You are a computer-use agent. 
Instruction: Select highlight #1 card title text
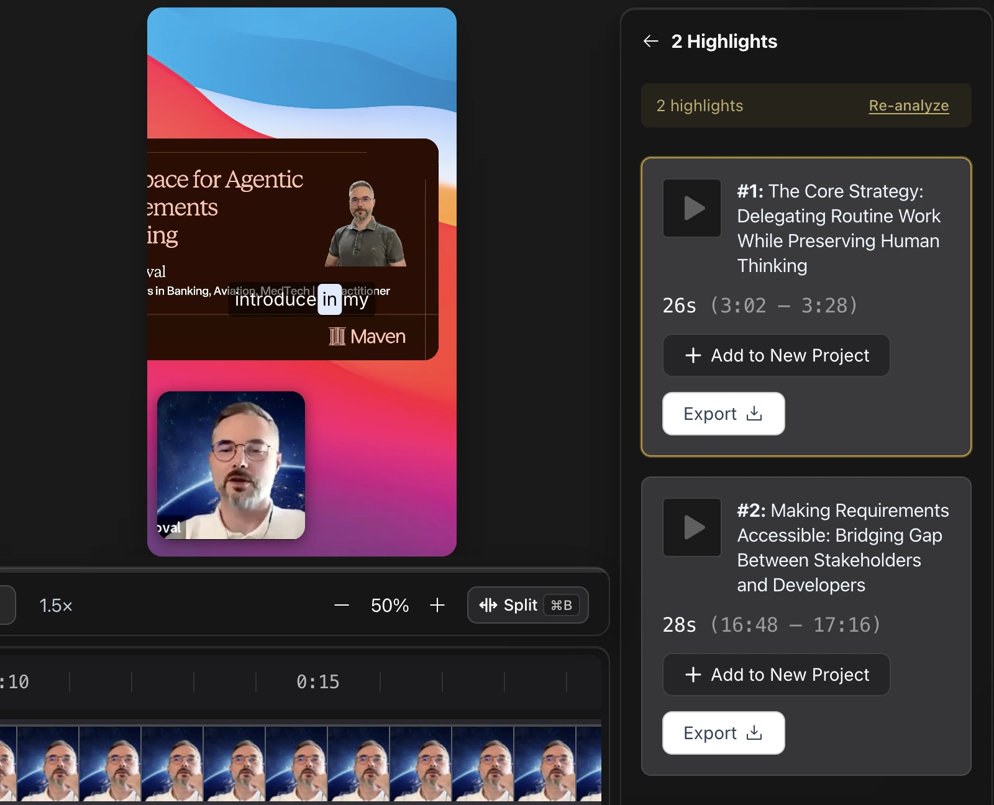pyautogui.click(x=839, y=229)
